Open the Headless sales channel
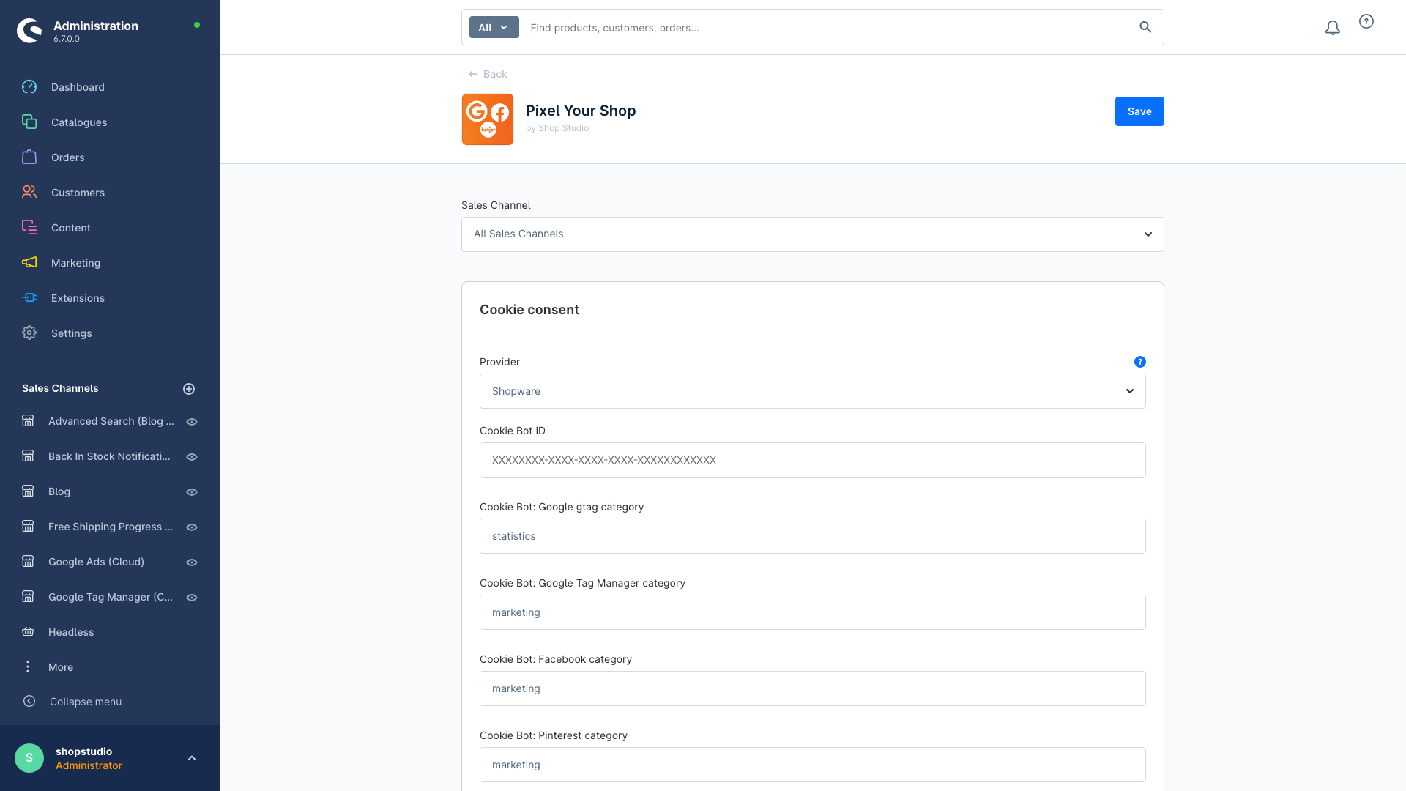The width and height of the screenshot is (1406, 791). click(71, 632)
